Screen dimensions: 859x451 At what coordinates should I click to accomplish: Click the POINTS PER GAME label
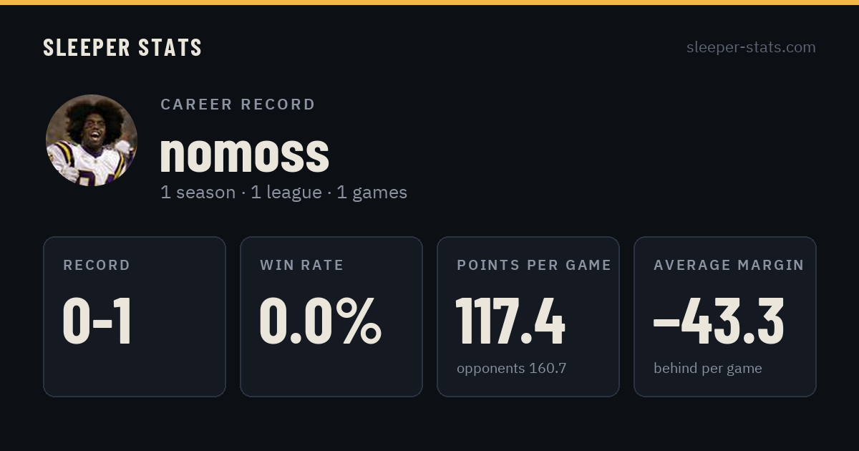(534, 266)
